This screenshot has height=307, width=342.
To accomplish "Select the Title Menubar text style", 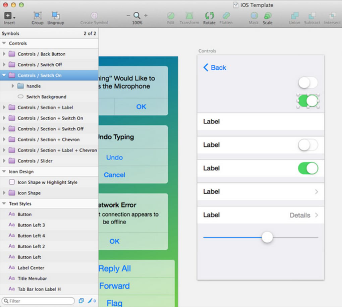I will coord(49,278).
